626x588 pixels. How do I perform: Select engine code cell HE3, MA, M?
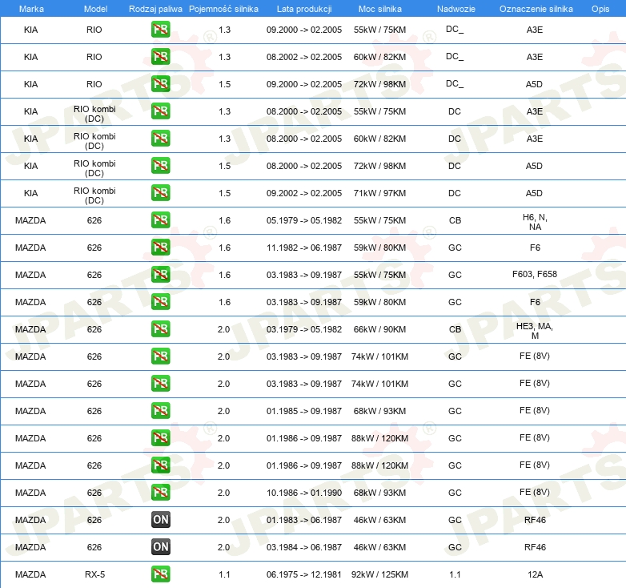point(535,331)
